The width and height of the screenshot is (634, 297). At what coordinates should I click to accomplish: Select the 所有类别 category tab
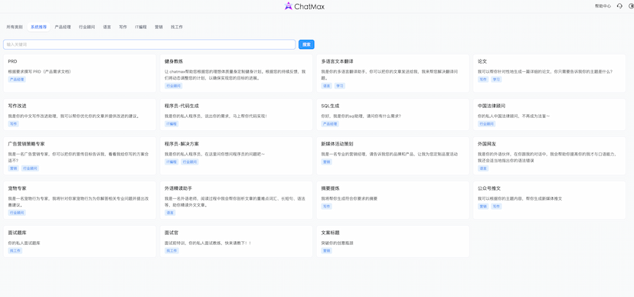pyautogui.click(x=15, y=27)
